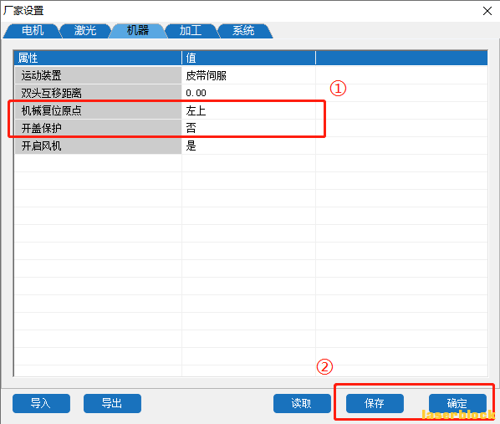Click the 导入 button
The height and width of the screenshot is (424, 500).
click(x=41, y=403)
